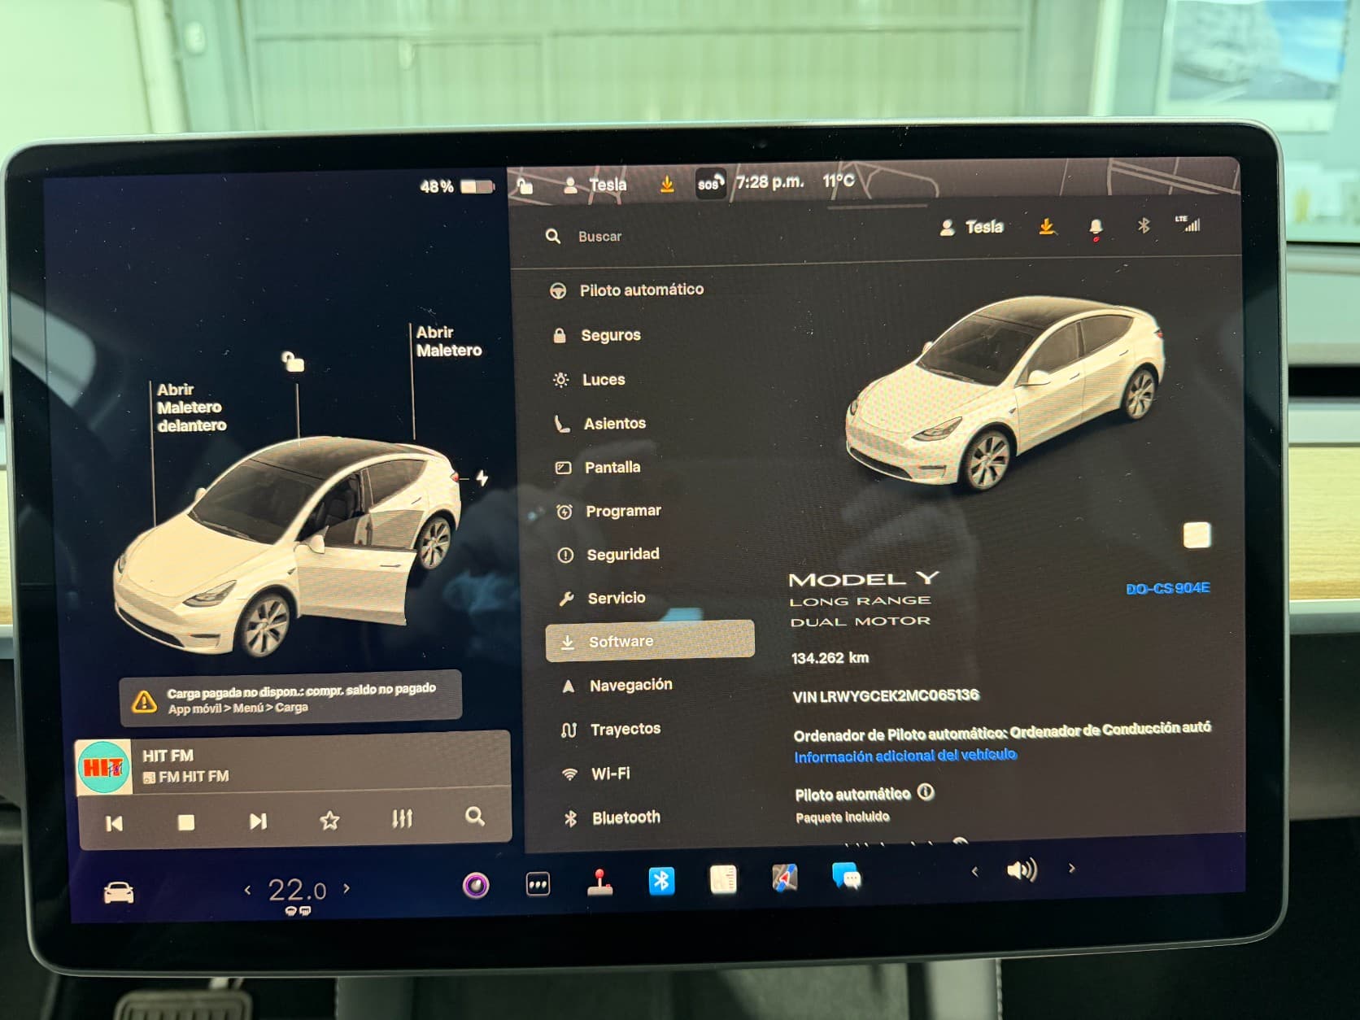1360x1020 pixels.
Task: Open Información adicional del vehículo link
Action: pyautogui.click(x=904, y=756)
